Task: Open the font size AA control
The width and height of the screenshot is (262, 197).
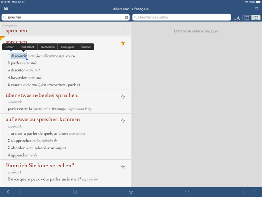Action: point(237,18)
